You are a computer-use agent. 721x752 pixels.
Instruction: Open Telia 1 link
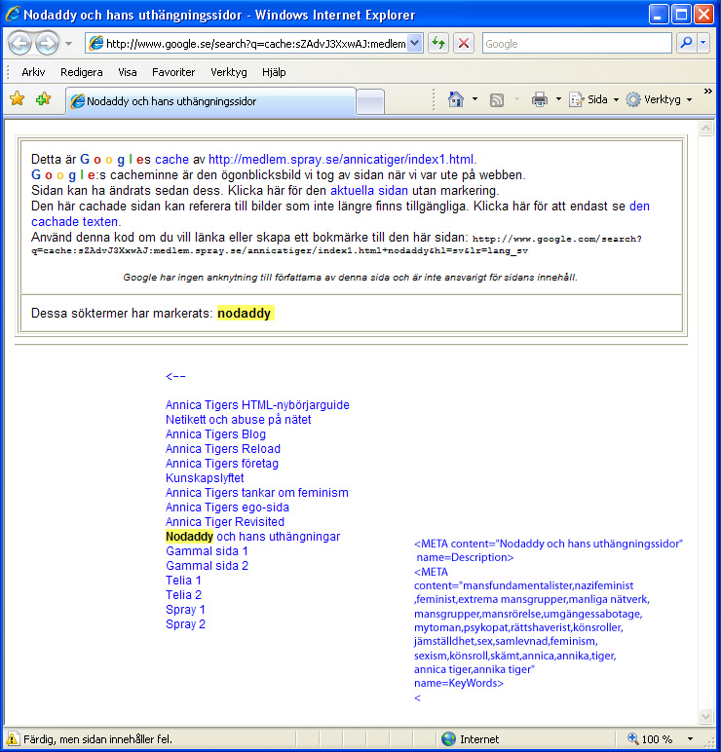pyautogui.click(x=183, y=581)
